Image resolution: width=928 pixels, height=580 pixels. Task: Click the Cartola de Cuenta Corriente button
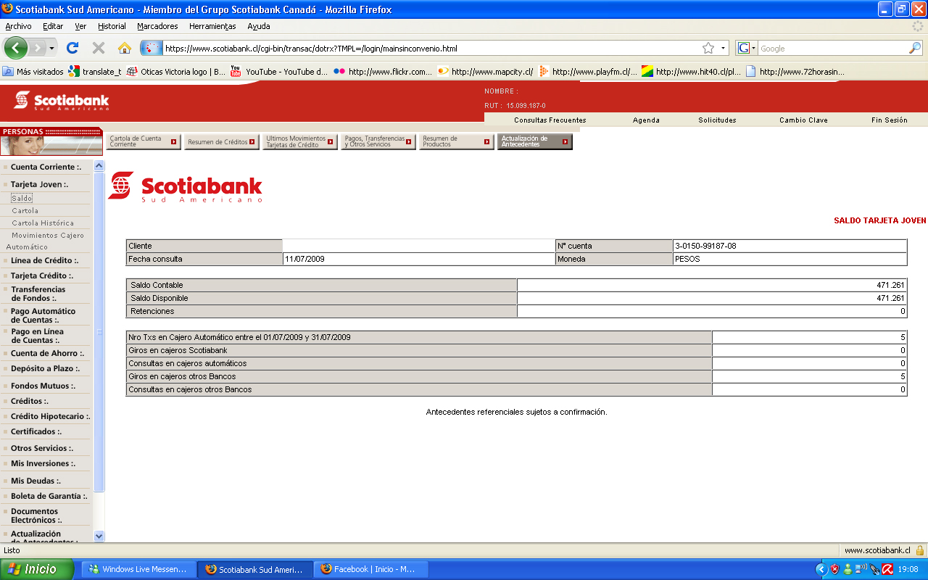143,141
